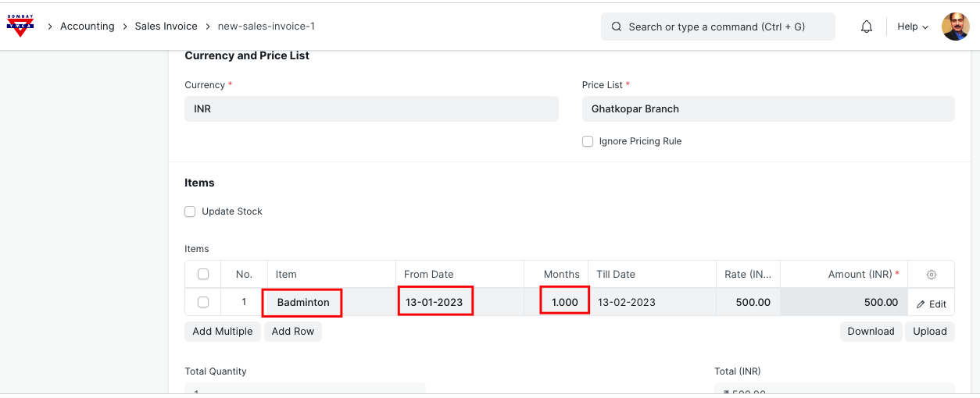980x398 pixels.
Task: Click the Badminton item cell
Action: [303, 302]
